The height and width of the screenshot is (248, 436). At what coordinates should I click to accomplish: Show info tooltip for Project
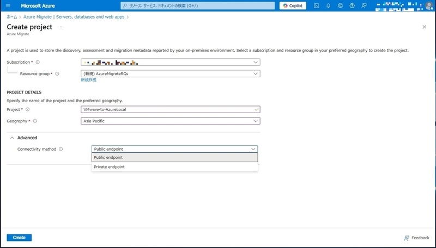click(28, 109)
